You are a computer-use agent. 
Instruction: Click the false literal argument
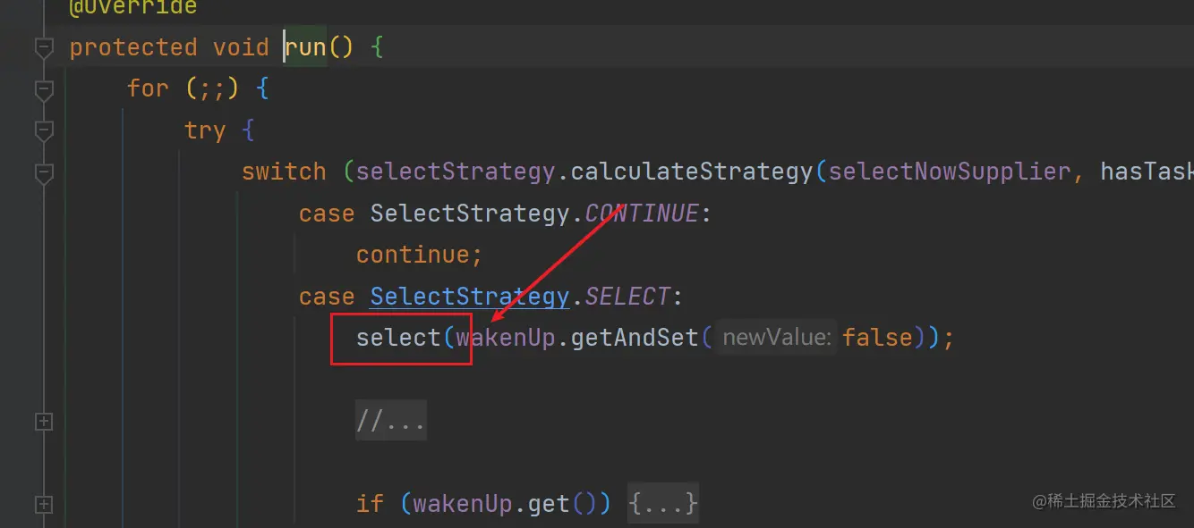click(877, 338)
